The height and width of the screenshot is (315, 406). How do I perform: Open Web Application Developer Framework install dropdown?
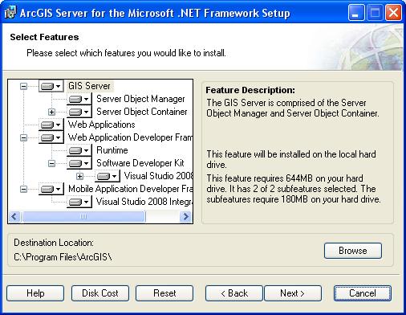point(51,137)
